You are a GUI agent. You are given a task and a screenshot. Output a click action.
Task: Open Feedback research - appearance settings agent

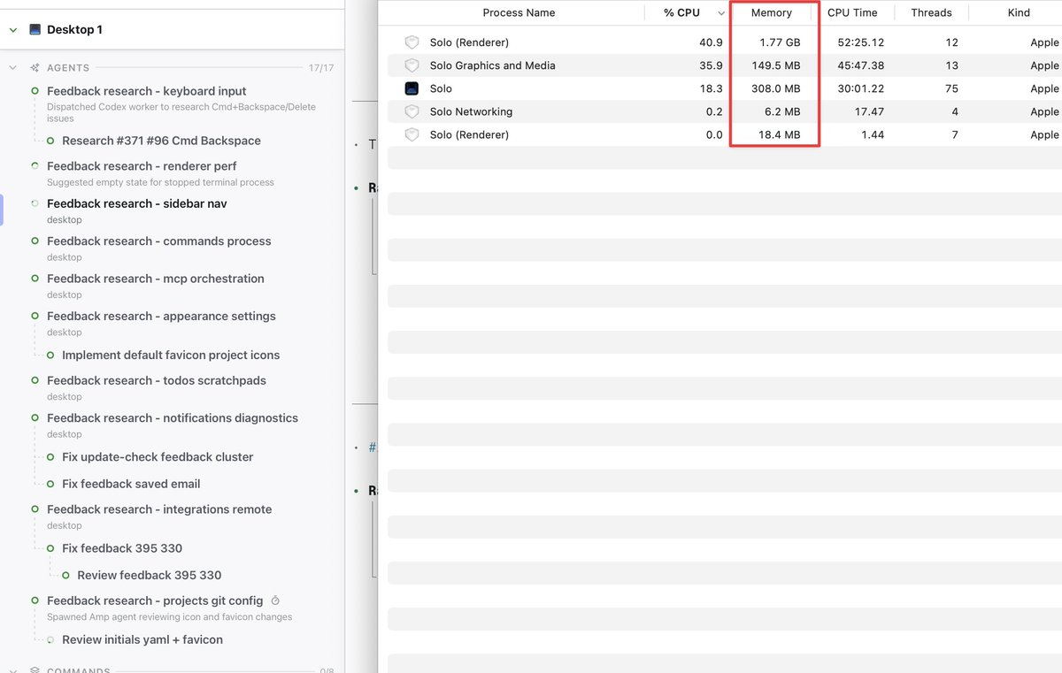point(161,317)
